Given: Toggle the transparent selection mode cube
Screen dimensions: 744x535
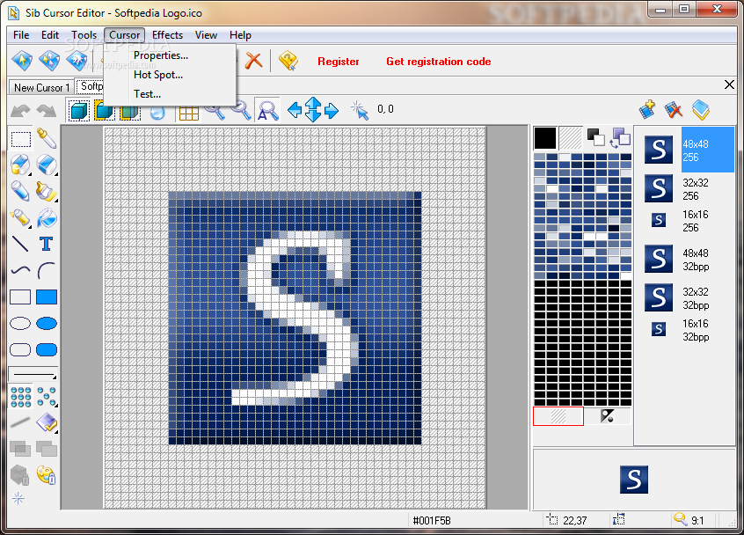Looking at the screenshot, I should (x=105, y=111).
